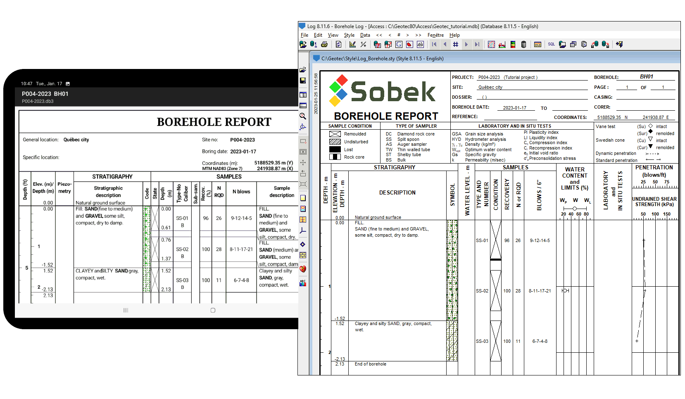Click the exit door icon in toolbar
Viewport: 685px width, 399px height.
tap(619, 44)
